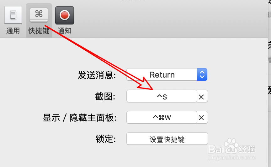Click the 显示 / 隐藏主面板 label
This screenshot has width=271, height=167.
80,118
